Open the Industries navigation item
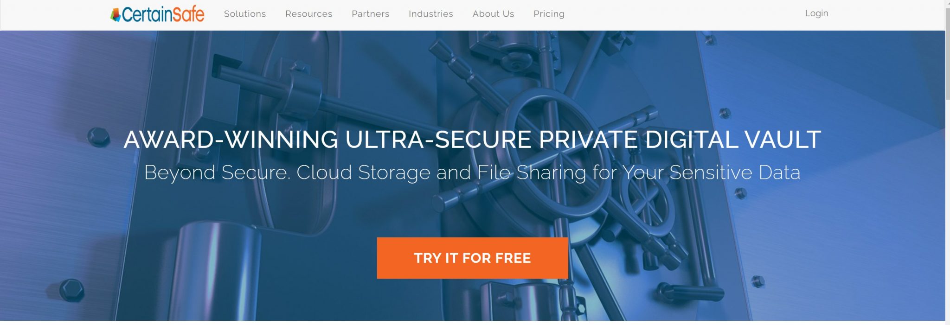This screenshot has height=325, width=950. pos(430,14)
